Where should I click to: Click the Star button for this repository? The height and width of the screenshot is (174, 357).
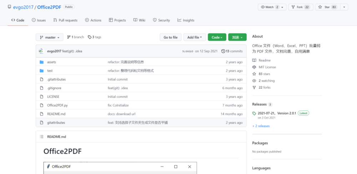click(x=324, y=7)
